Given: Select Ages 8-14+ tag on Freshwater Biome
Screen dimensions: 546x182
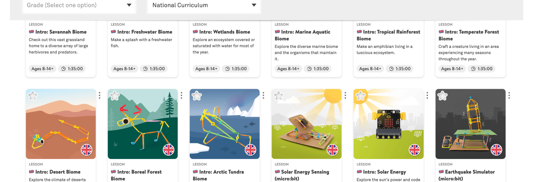Looking at the screenshot, I should tap(124, 69).
